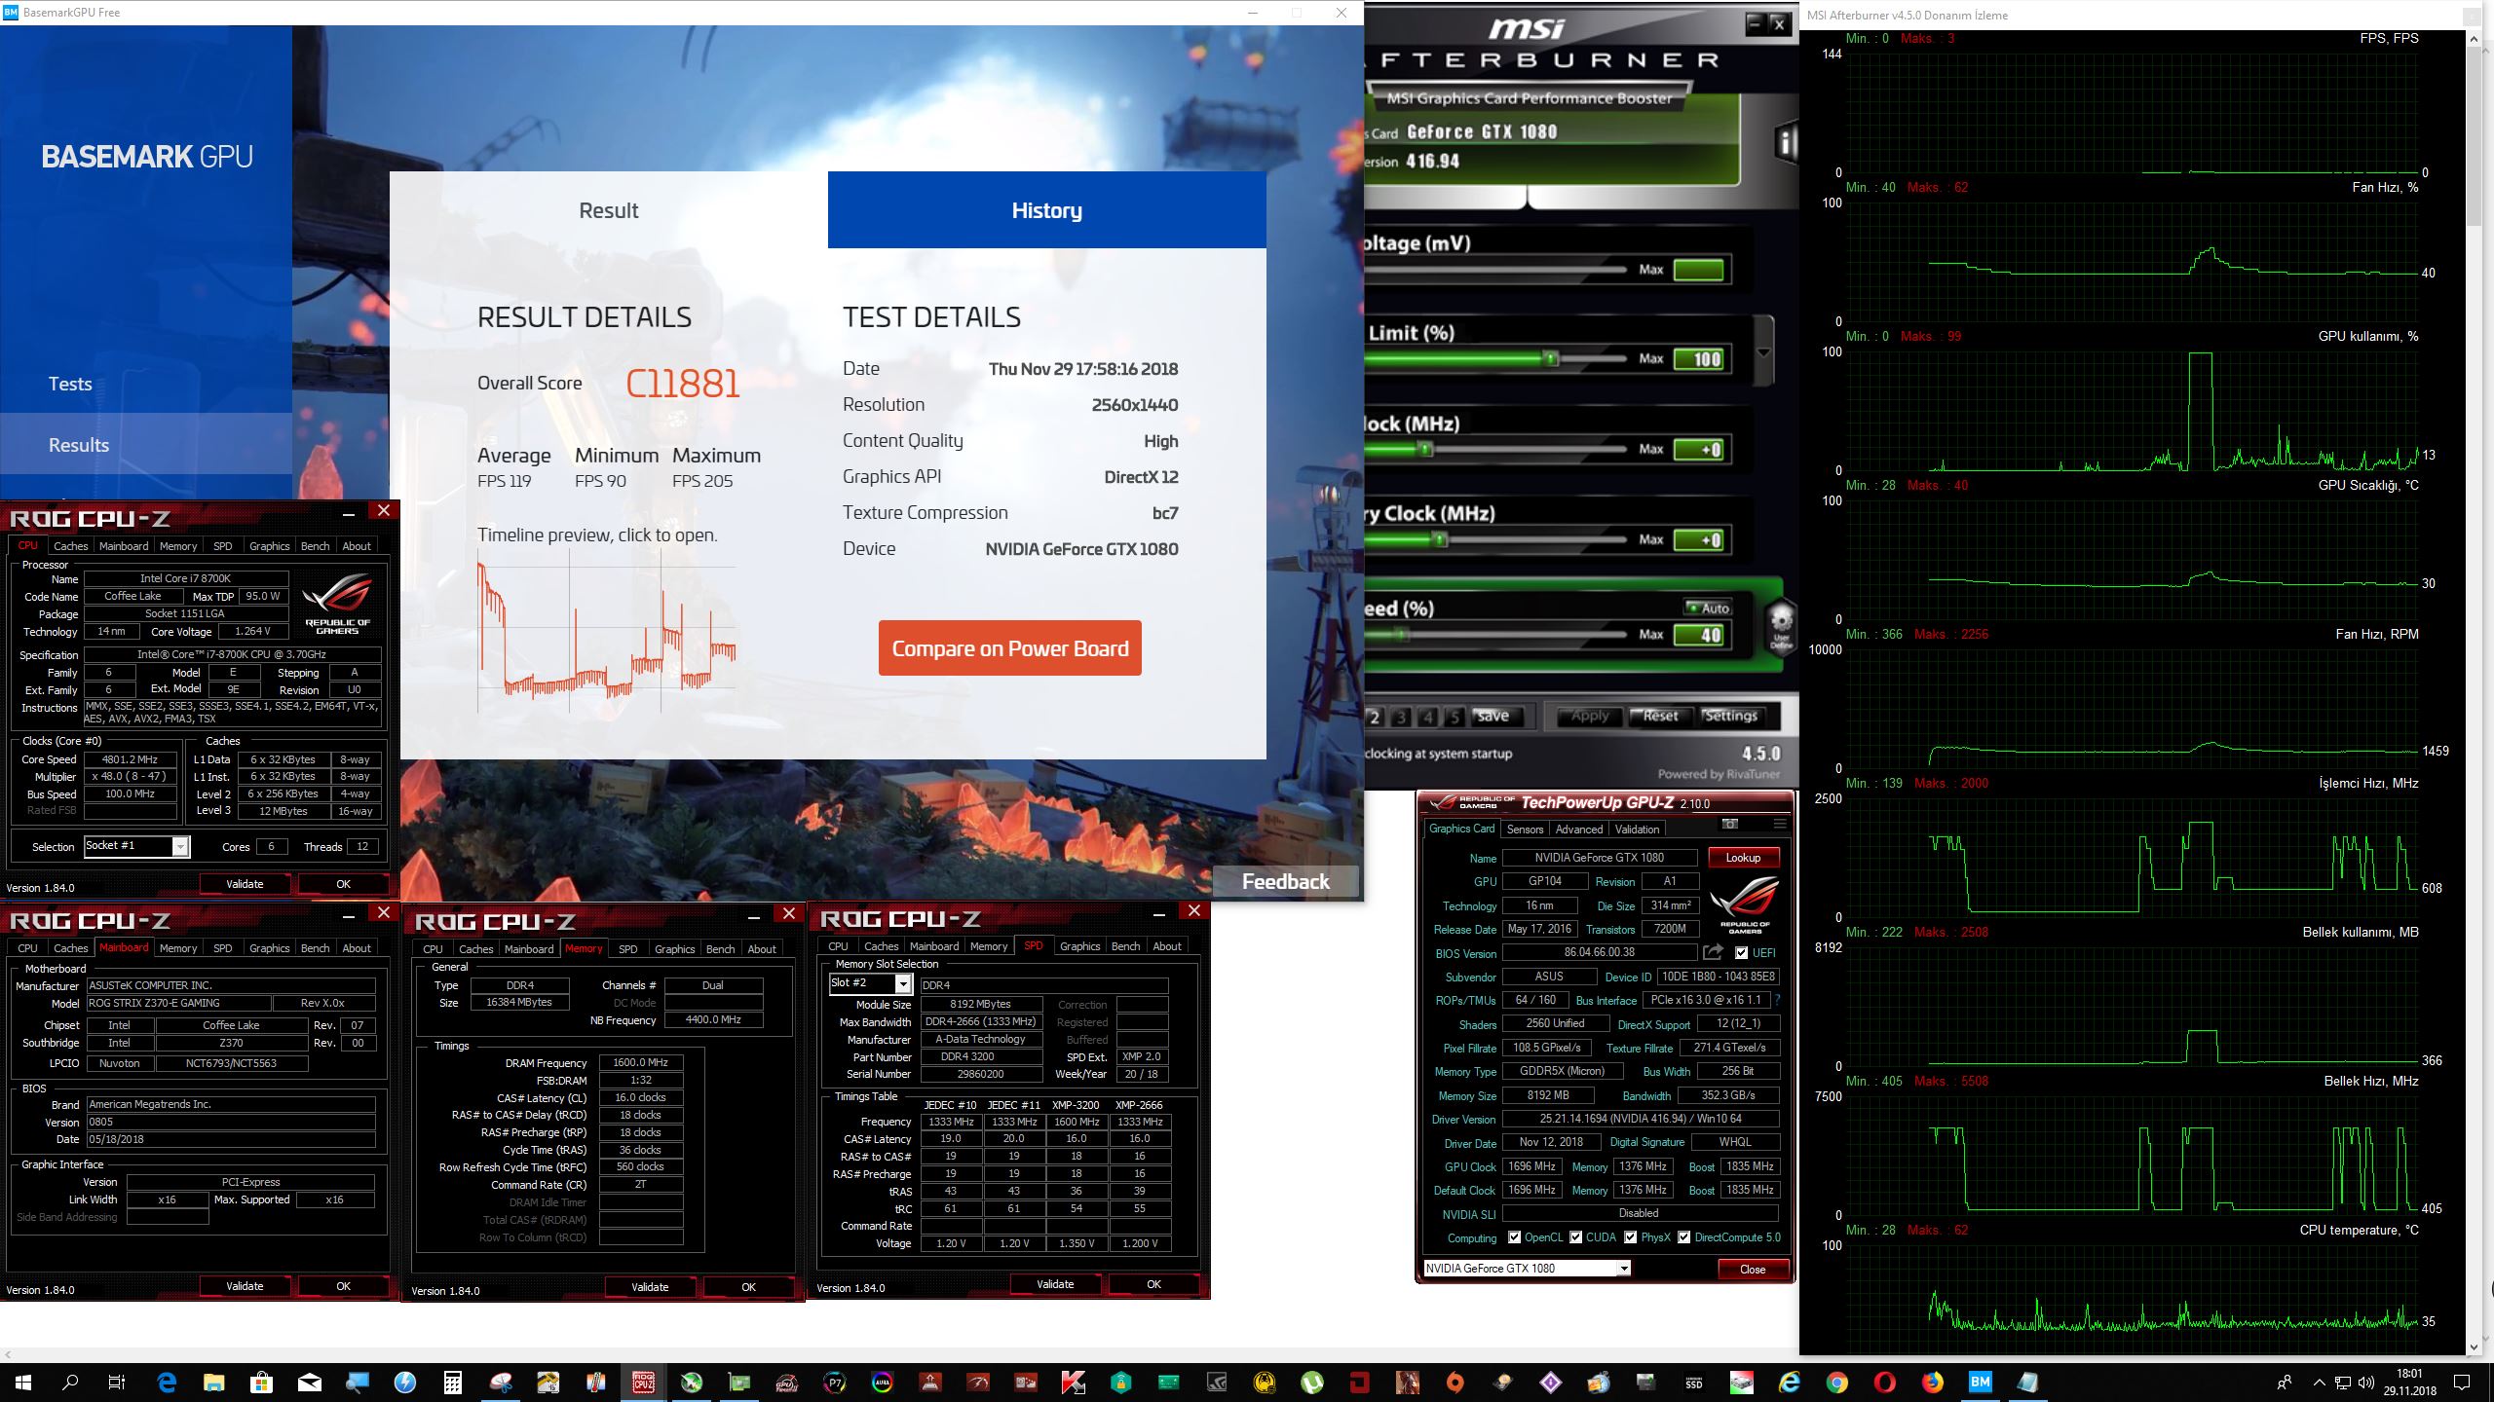
Task: Click Core Clock slider handle
Action: tap(1425, 449)
